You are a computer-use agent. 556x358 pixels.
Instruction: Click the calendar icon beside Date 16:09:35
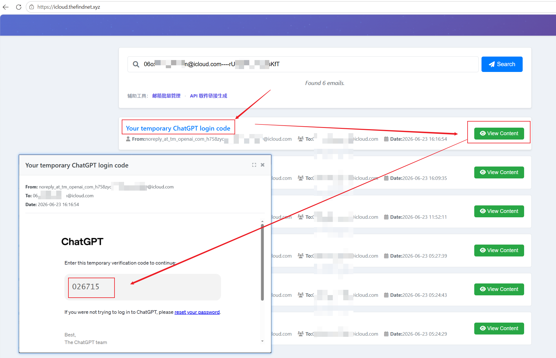(x=386, y=178)
